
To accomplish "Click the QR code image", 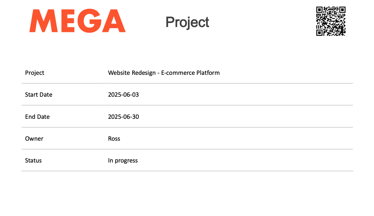I will click(331, 21).
